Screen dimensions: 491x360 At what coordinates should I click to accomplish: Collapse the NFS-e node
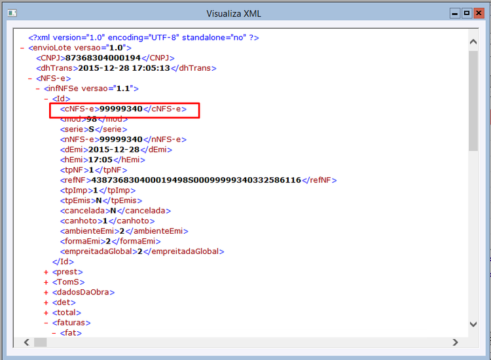click(30, 79)
